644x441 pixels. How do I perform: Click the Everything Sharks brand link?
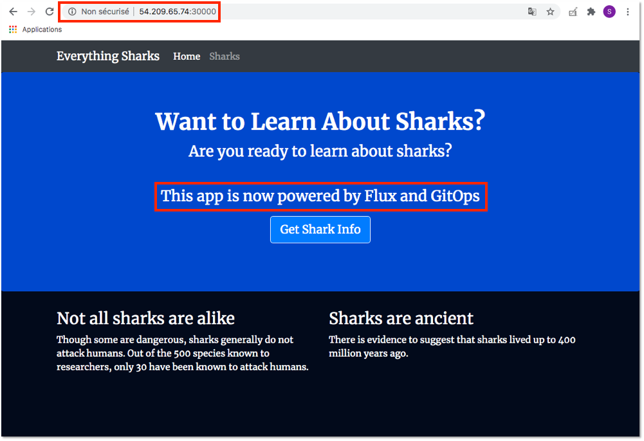click(108, 56)
